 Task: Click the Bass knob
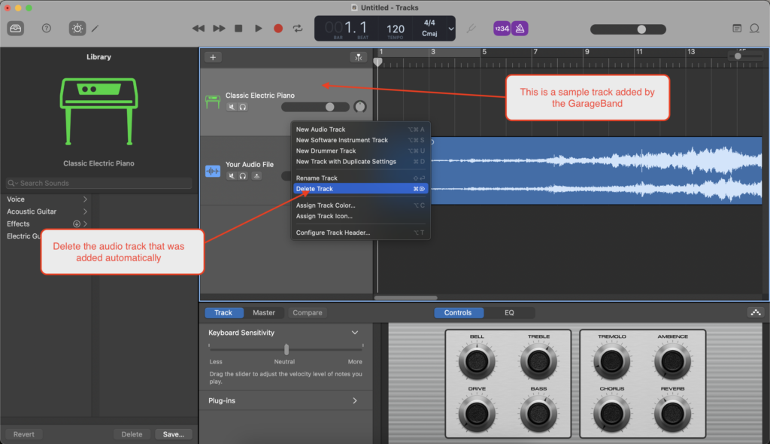(x=538, y=413)
